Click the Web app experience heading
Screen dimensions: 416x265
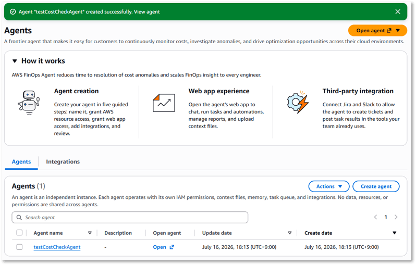219,91
